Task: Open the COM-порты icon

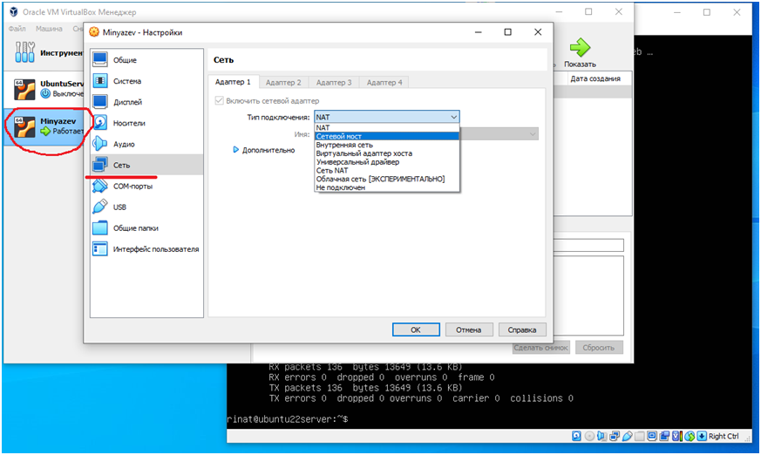Action: (x=100, y=186)
